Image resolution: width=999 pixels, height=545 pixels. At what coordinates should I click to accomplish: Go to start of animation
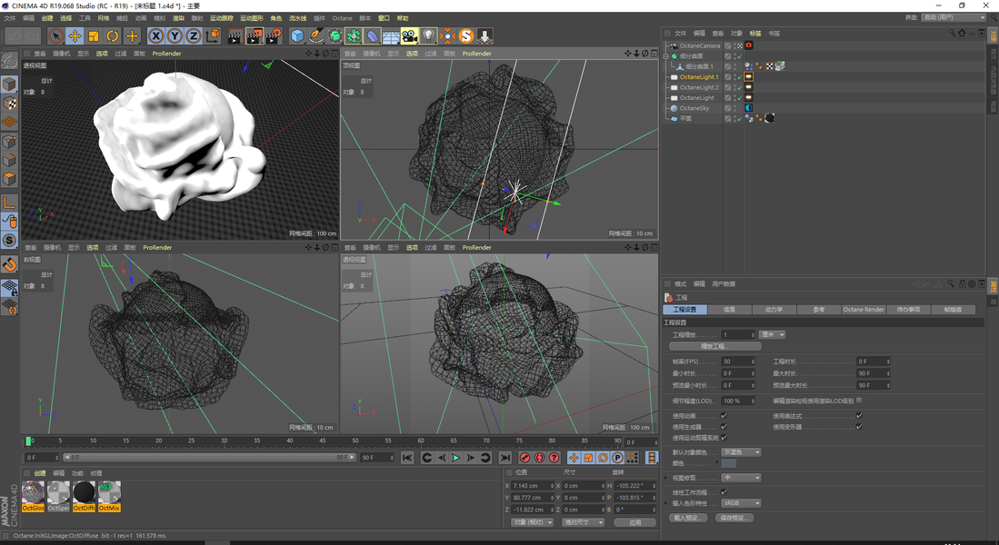407,458
